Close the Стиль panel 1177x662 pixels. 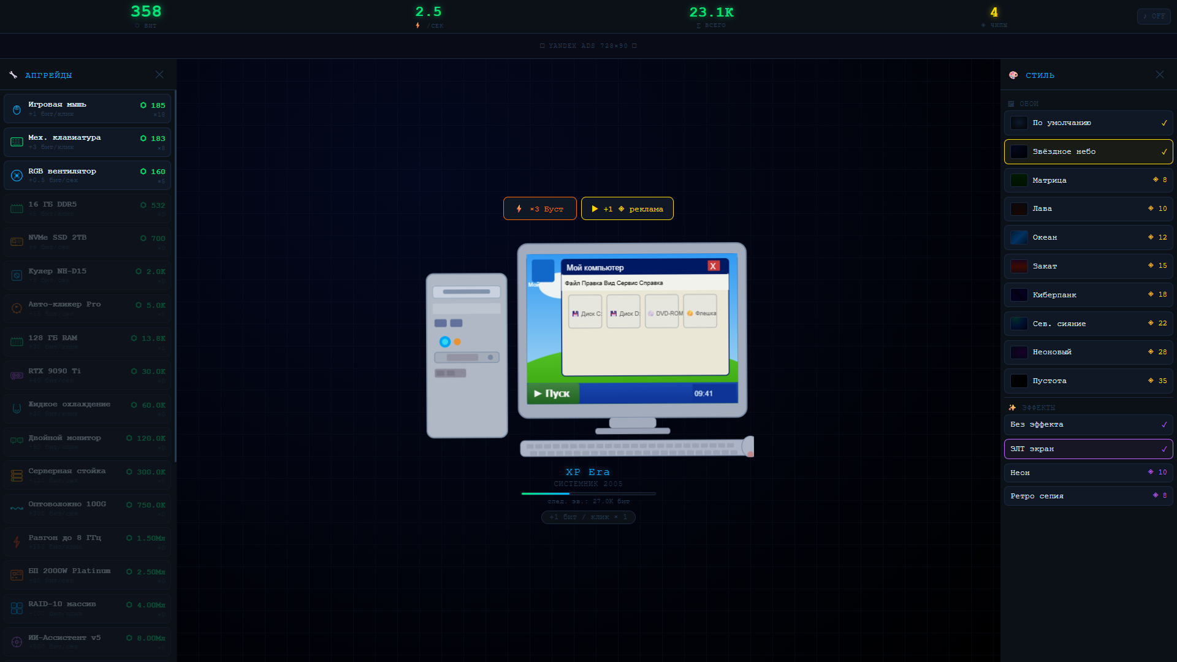(1160, 75)
